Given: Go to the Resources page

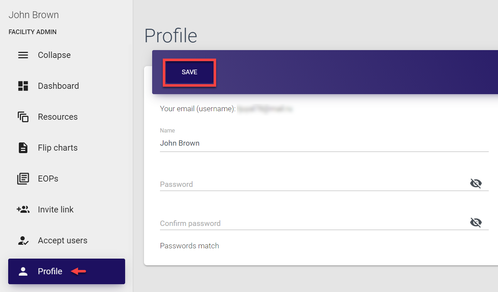Looking at the screenshot, I should (x=58, y=117).
